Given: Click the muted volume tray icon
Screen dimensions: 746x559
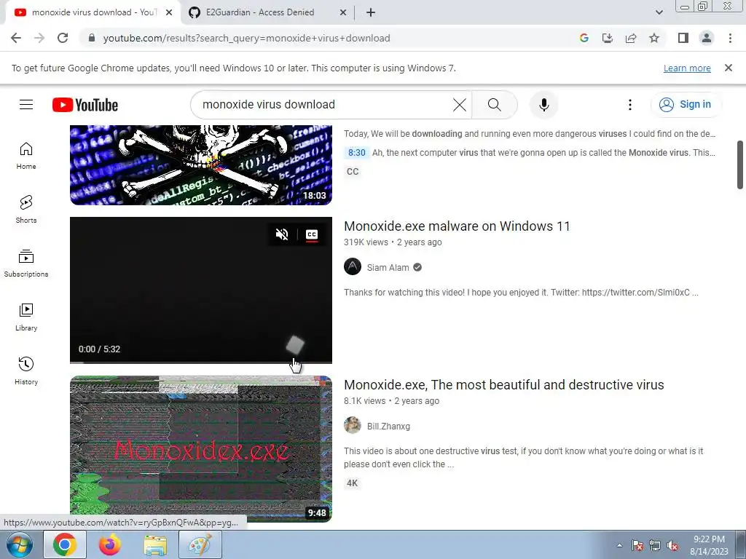Looking at the screenshot, I should point(672,545).
